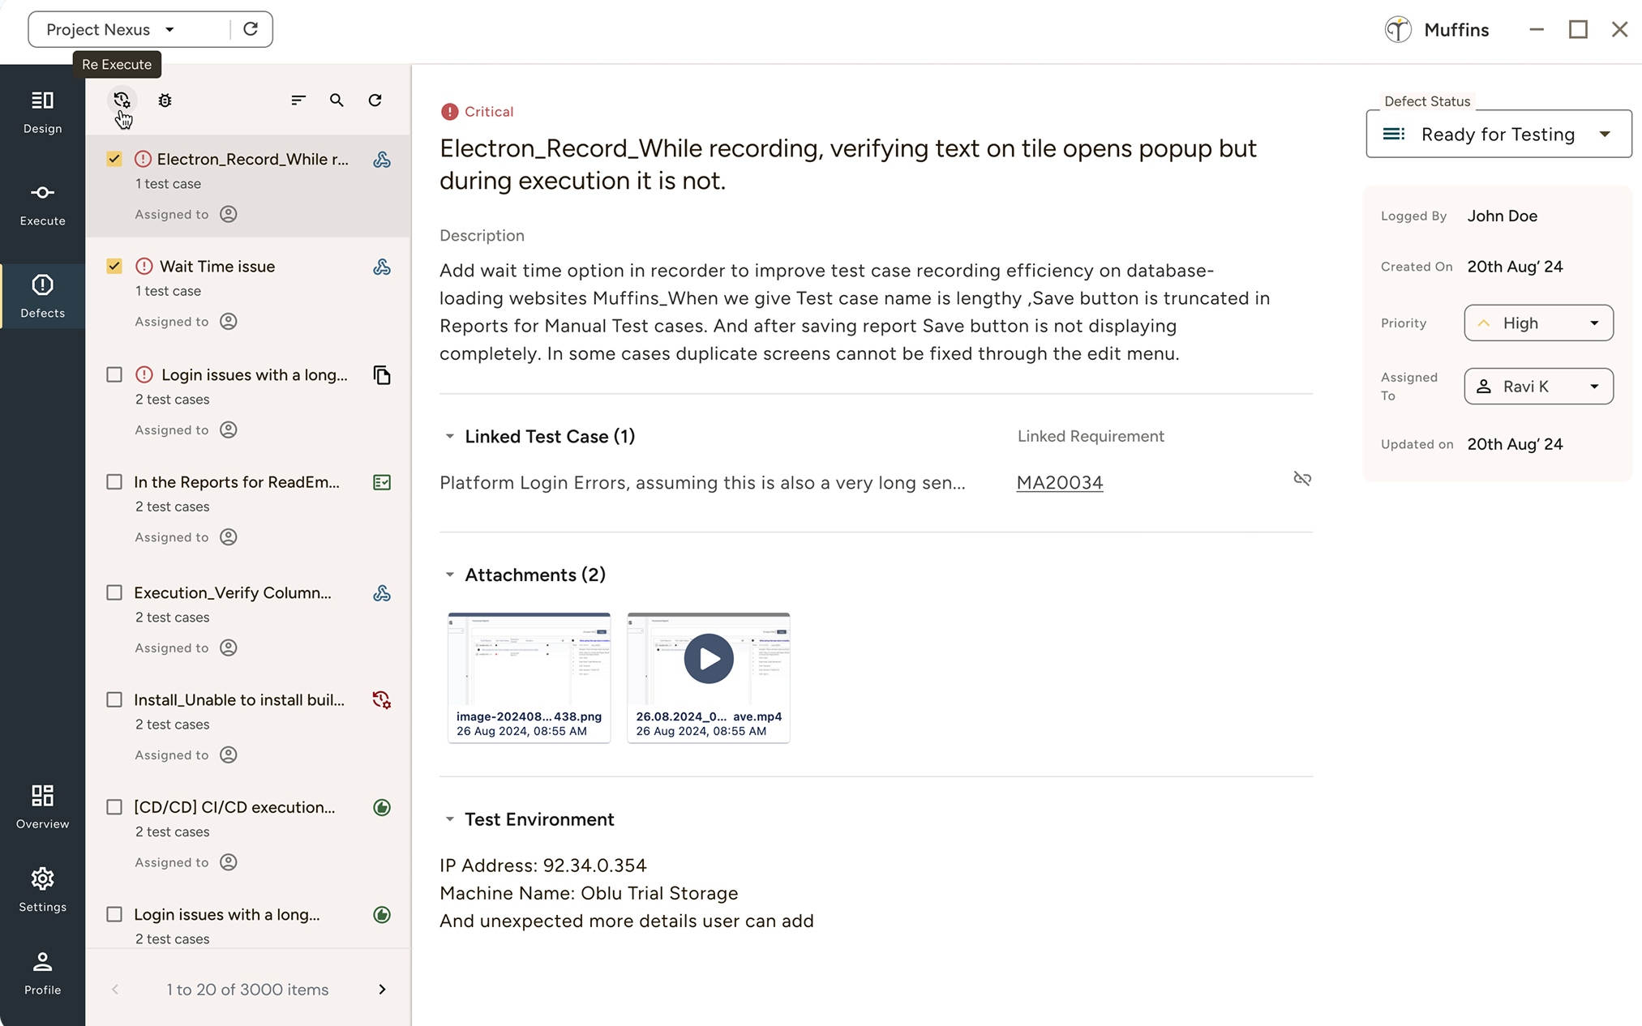1642x1026 pixels.
Task: Select the Re Execute icon in the toolbar
Action: click(x=122, y=100)
